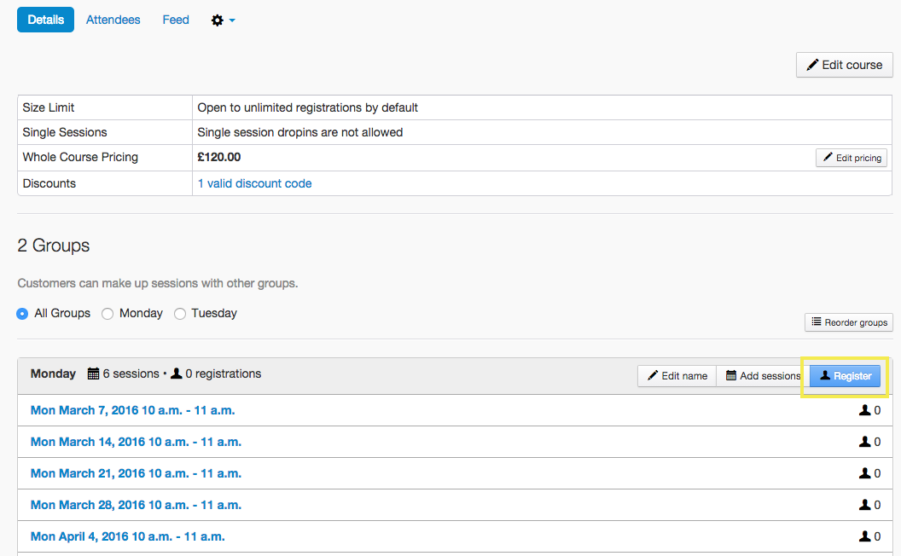
Task: Open the Mon March 21, 2016 session
Action: 136,473
